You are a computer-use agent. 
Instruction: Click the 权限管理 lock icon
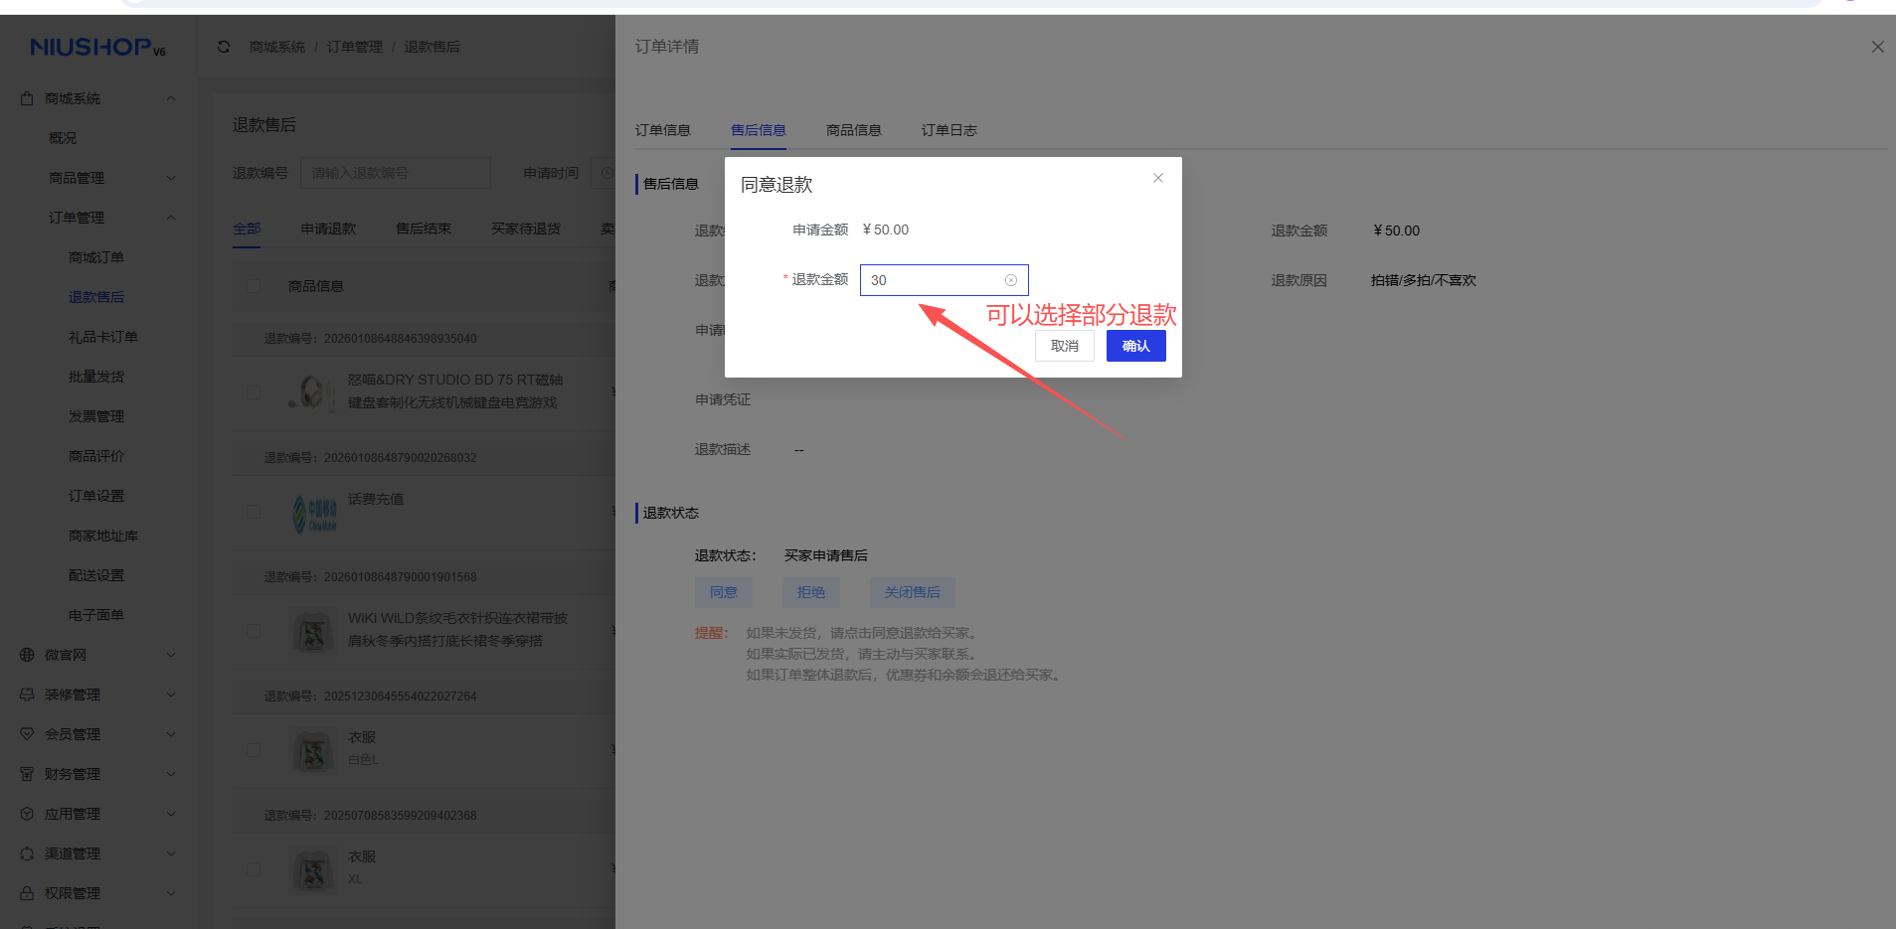(x=26, y=892)
